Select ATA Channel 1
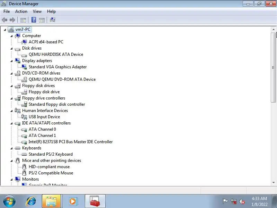The image size is (277, 208). [42, 136]
